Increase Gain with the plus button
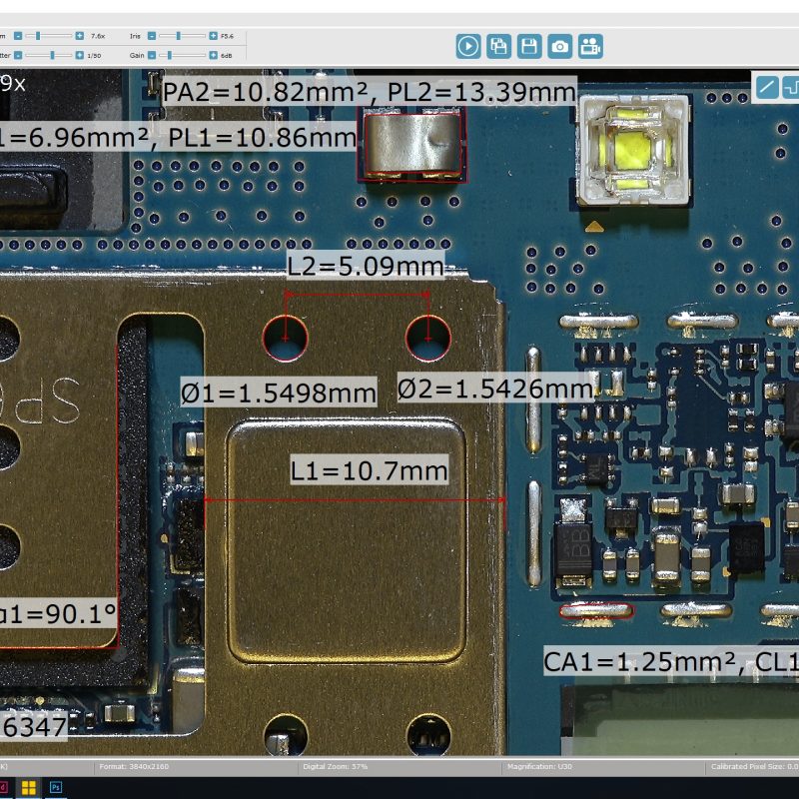Image resolution: width=799 pixels, height=799 pixels. 213,55
